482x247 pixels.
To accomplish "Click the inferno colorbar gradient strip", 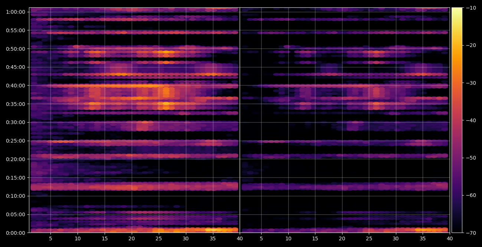I will tap(457, 120).
